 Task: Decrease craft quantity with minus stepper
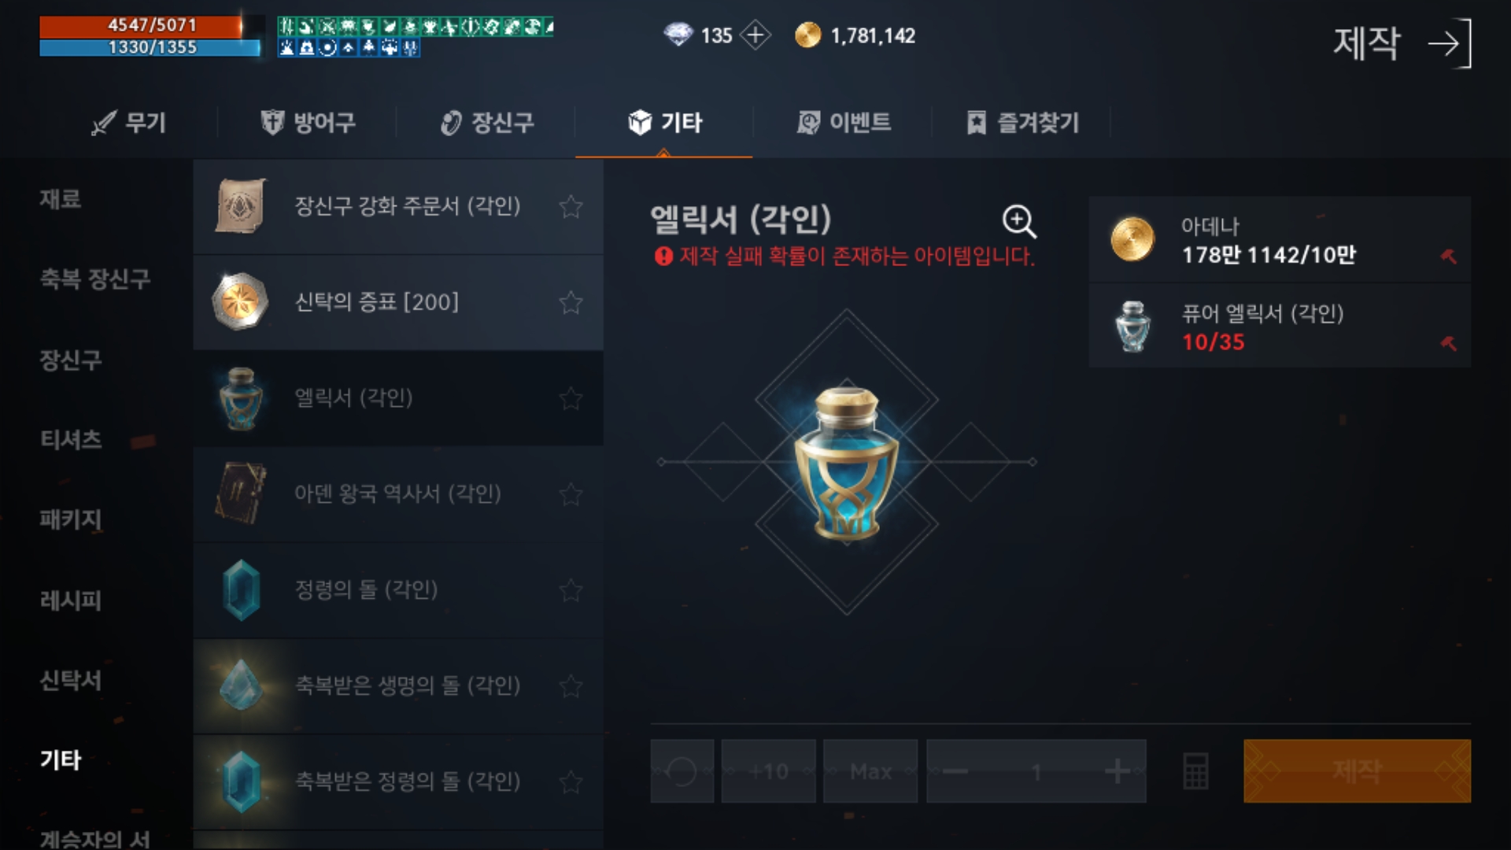pyautogui.click(x=955, y=771)
